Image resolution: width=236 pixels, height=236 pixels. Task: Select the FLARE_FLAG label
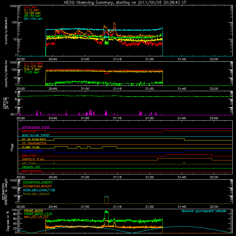31,147
